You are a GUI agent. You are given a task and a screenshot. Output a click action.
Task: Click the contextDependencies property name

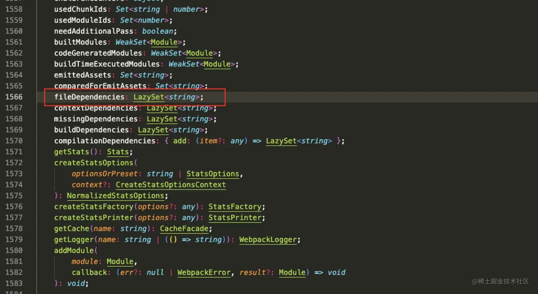point(96,108)
